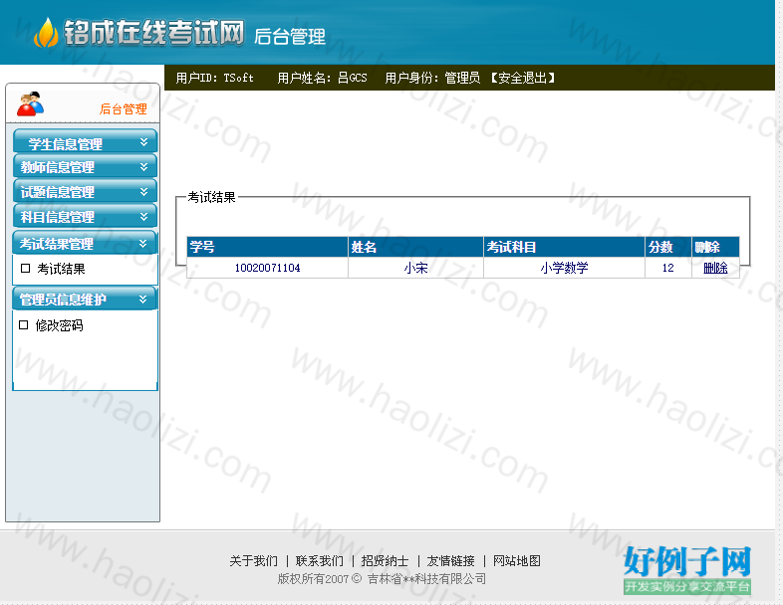
Task: Click the 版权所有2007 copyright text
Action: click(382, 579)
